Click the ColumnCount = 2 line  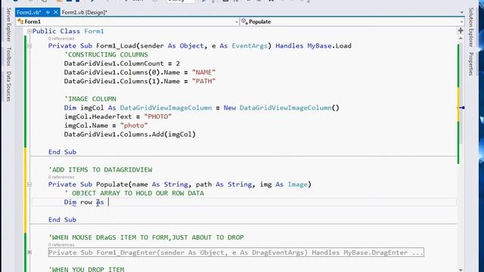[122, 63]
